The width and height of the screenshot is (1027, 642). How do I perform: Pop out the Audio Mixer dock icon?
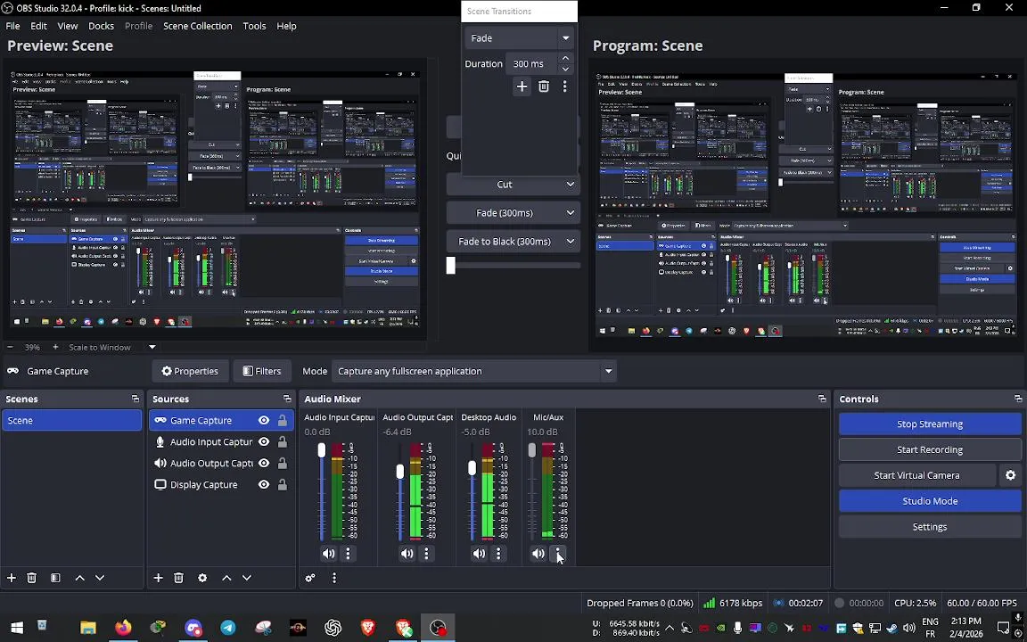822,399
